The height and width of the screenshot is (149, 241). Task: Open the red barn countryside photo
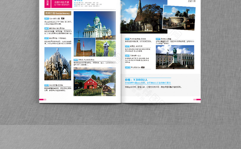[95, 82]
